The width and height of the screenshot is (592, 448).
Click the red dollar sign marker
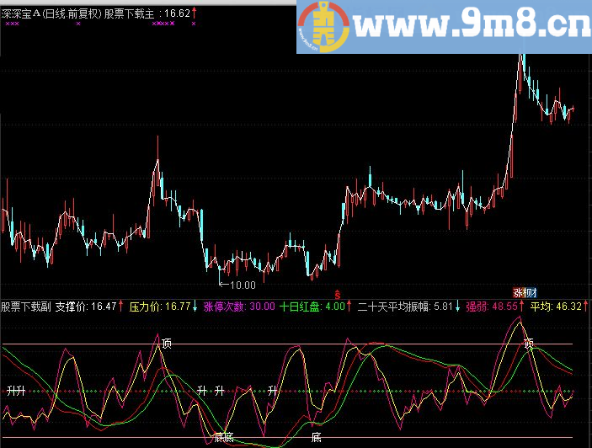tap(337, 295)
